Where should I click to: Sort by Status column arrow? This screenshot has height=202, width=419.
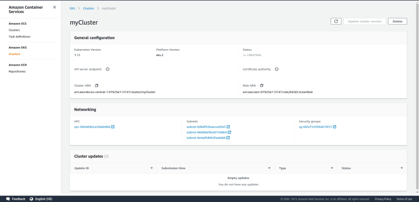[x=402, y=168]
